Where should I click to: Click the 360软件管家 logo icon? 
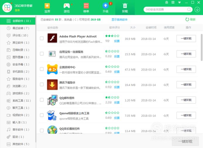7,8
